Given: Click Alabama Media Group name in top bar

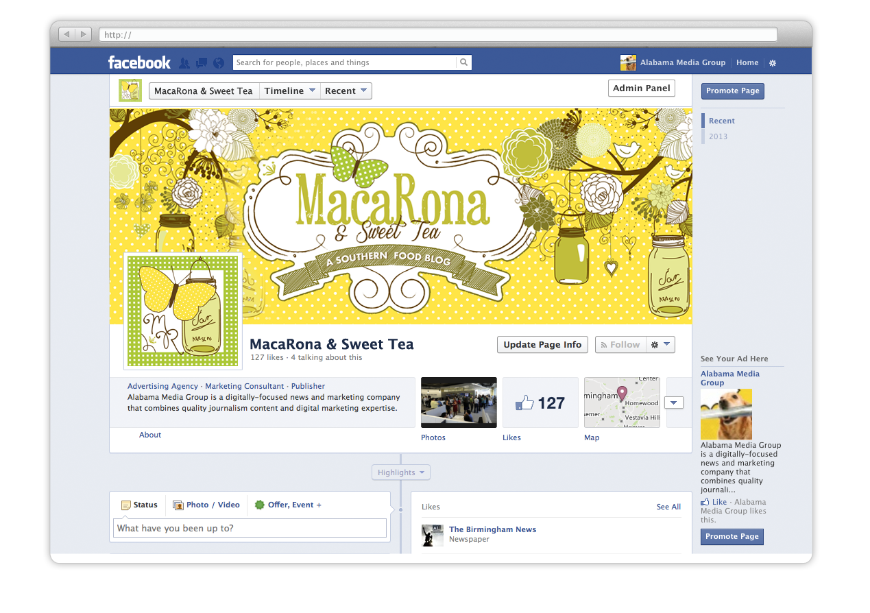Looking at the screenshot, I should 683,62.
